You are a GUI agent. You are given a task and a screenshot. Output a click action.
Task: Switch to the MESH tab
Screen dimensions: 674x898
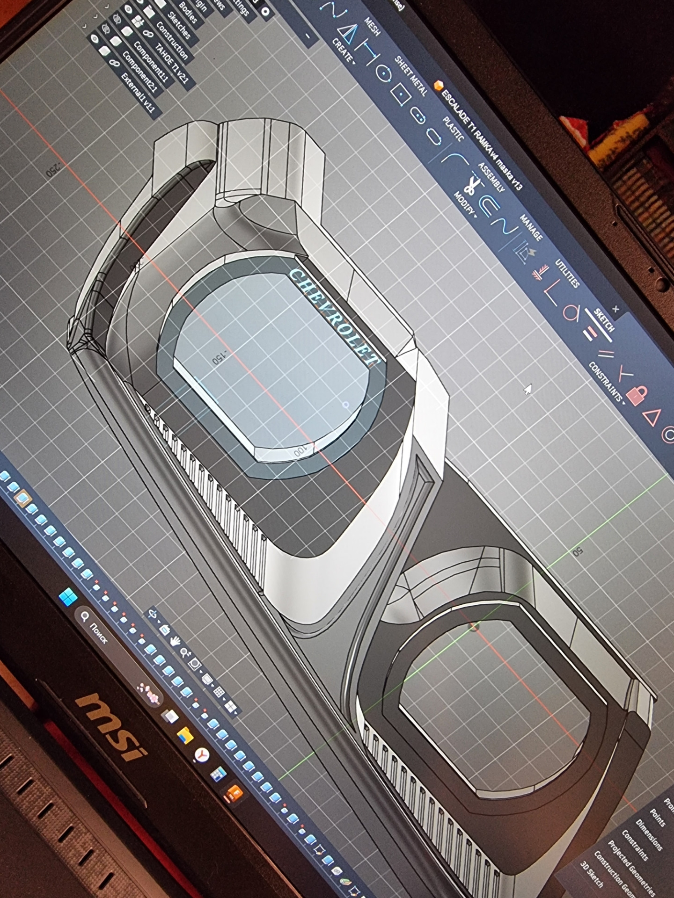tap(373, 28)
